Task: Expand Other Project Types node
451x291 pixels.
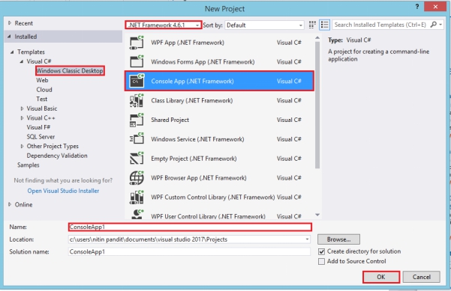Action: pos(22,146)
